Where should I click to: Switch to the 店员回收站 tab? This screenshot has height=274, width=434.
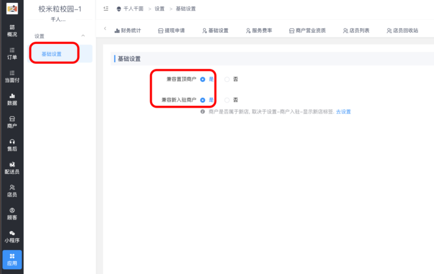click(x=402, y=30)
